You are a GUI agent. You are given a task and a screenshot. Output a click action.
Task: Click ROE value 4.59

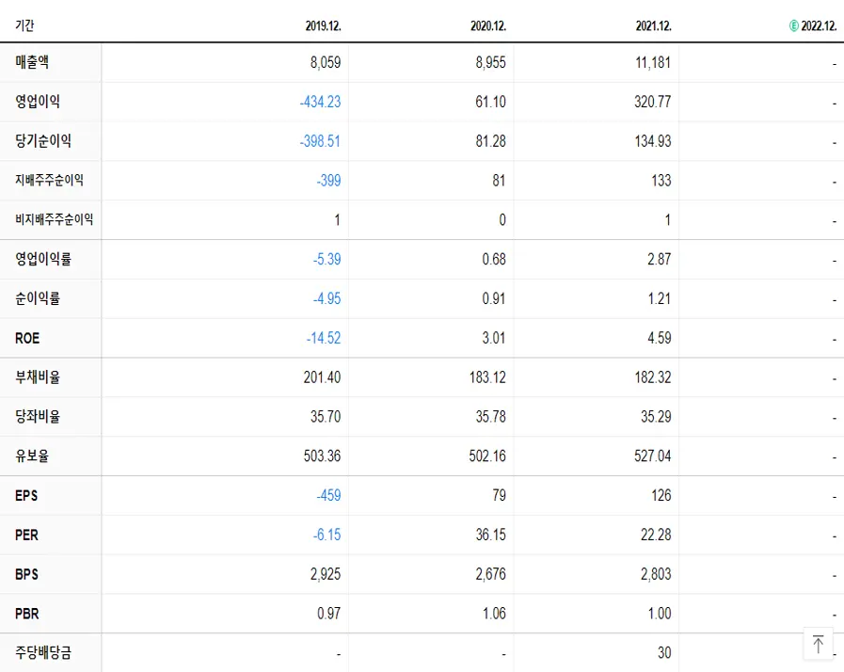(x=659, y=338)
